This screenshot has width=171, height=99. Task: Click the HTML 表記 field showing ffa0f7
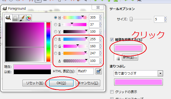pyautogui.click(x=85, y=71)
